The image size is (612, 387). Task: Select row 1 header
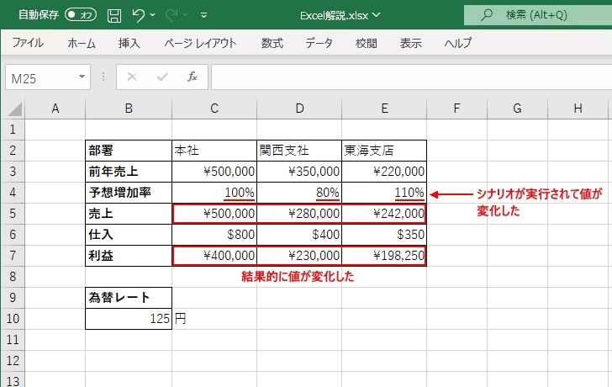[13, 130]
